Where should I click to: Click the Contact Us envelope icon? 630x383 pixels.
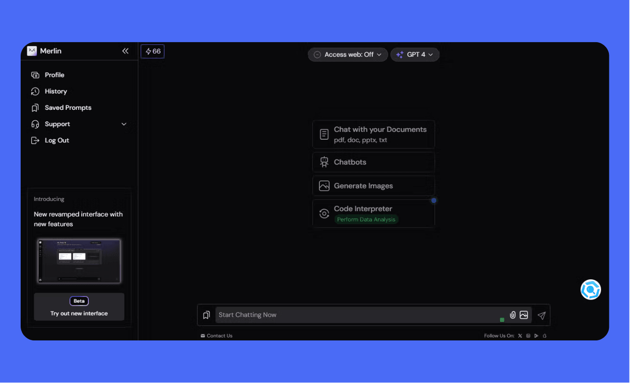203,336
